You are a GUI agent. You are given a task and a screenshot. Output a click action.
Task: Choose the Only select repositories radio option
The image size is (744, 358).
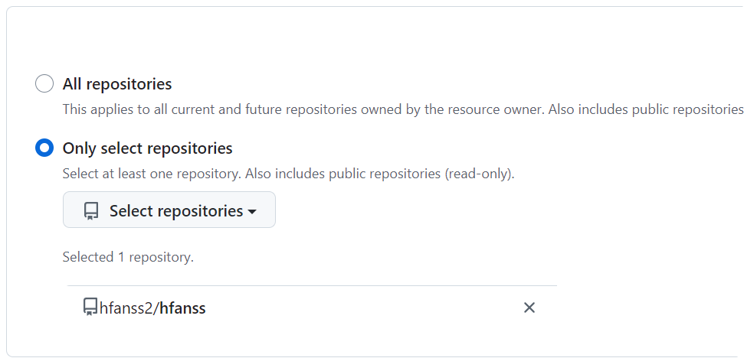tap(44, 148)
